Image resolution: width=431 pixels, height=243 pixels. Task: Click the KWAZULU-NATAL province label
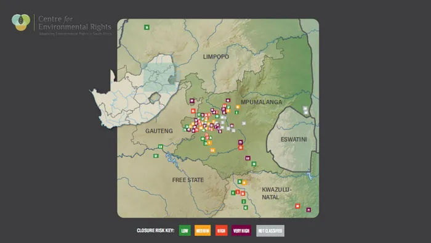pos(276,193)
